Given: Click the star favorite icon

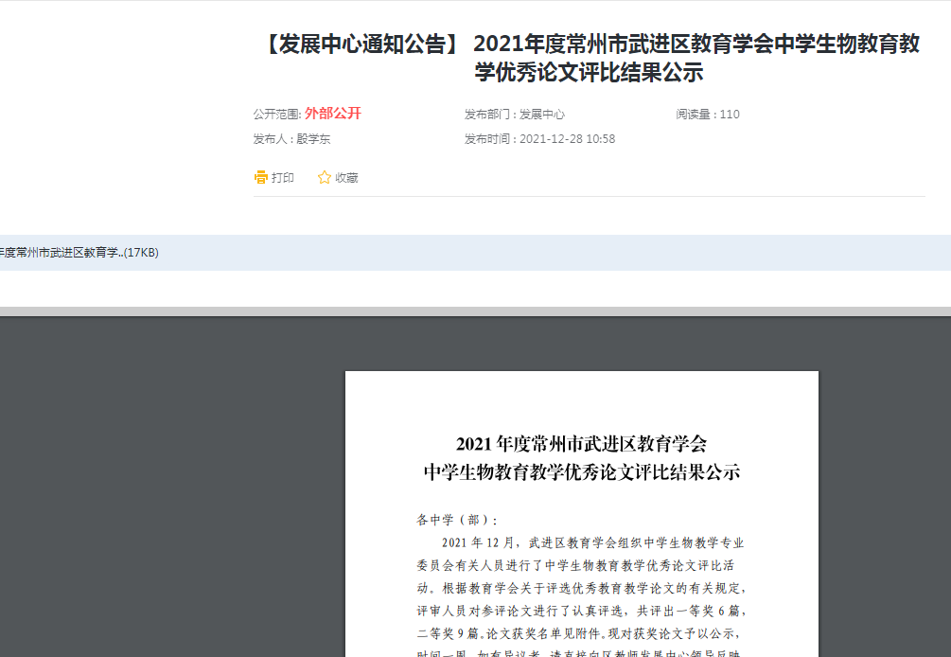Looking at the screenshot, I should [325, 177].
